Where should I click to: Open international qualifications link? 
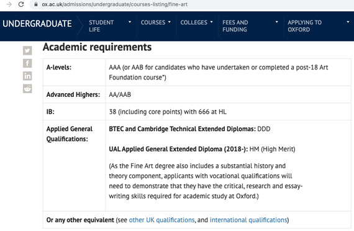(x=248, y=220)
